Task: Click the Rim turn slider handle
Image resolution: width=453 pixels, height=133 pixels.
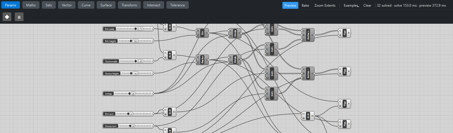Action: [128, 114]
